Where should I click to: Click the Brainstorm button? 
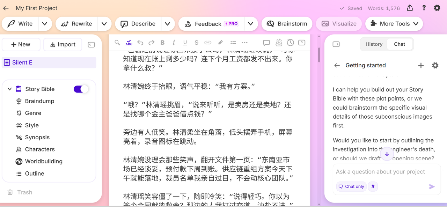click(x=287, y=24)
